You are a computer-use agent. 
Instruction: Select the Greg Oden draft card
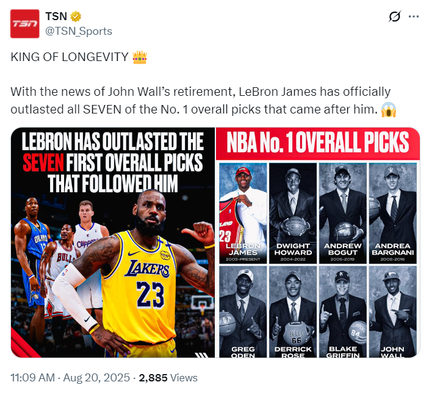[x=242, y=312]
